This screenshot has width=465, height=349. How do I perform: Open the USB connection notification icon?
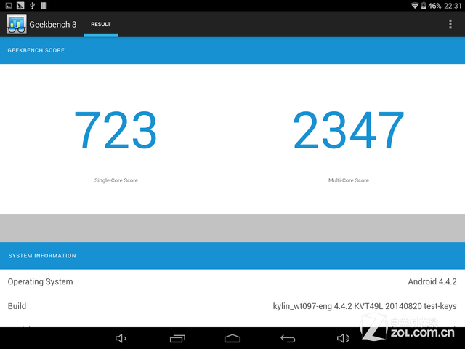point(32,6)
